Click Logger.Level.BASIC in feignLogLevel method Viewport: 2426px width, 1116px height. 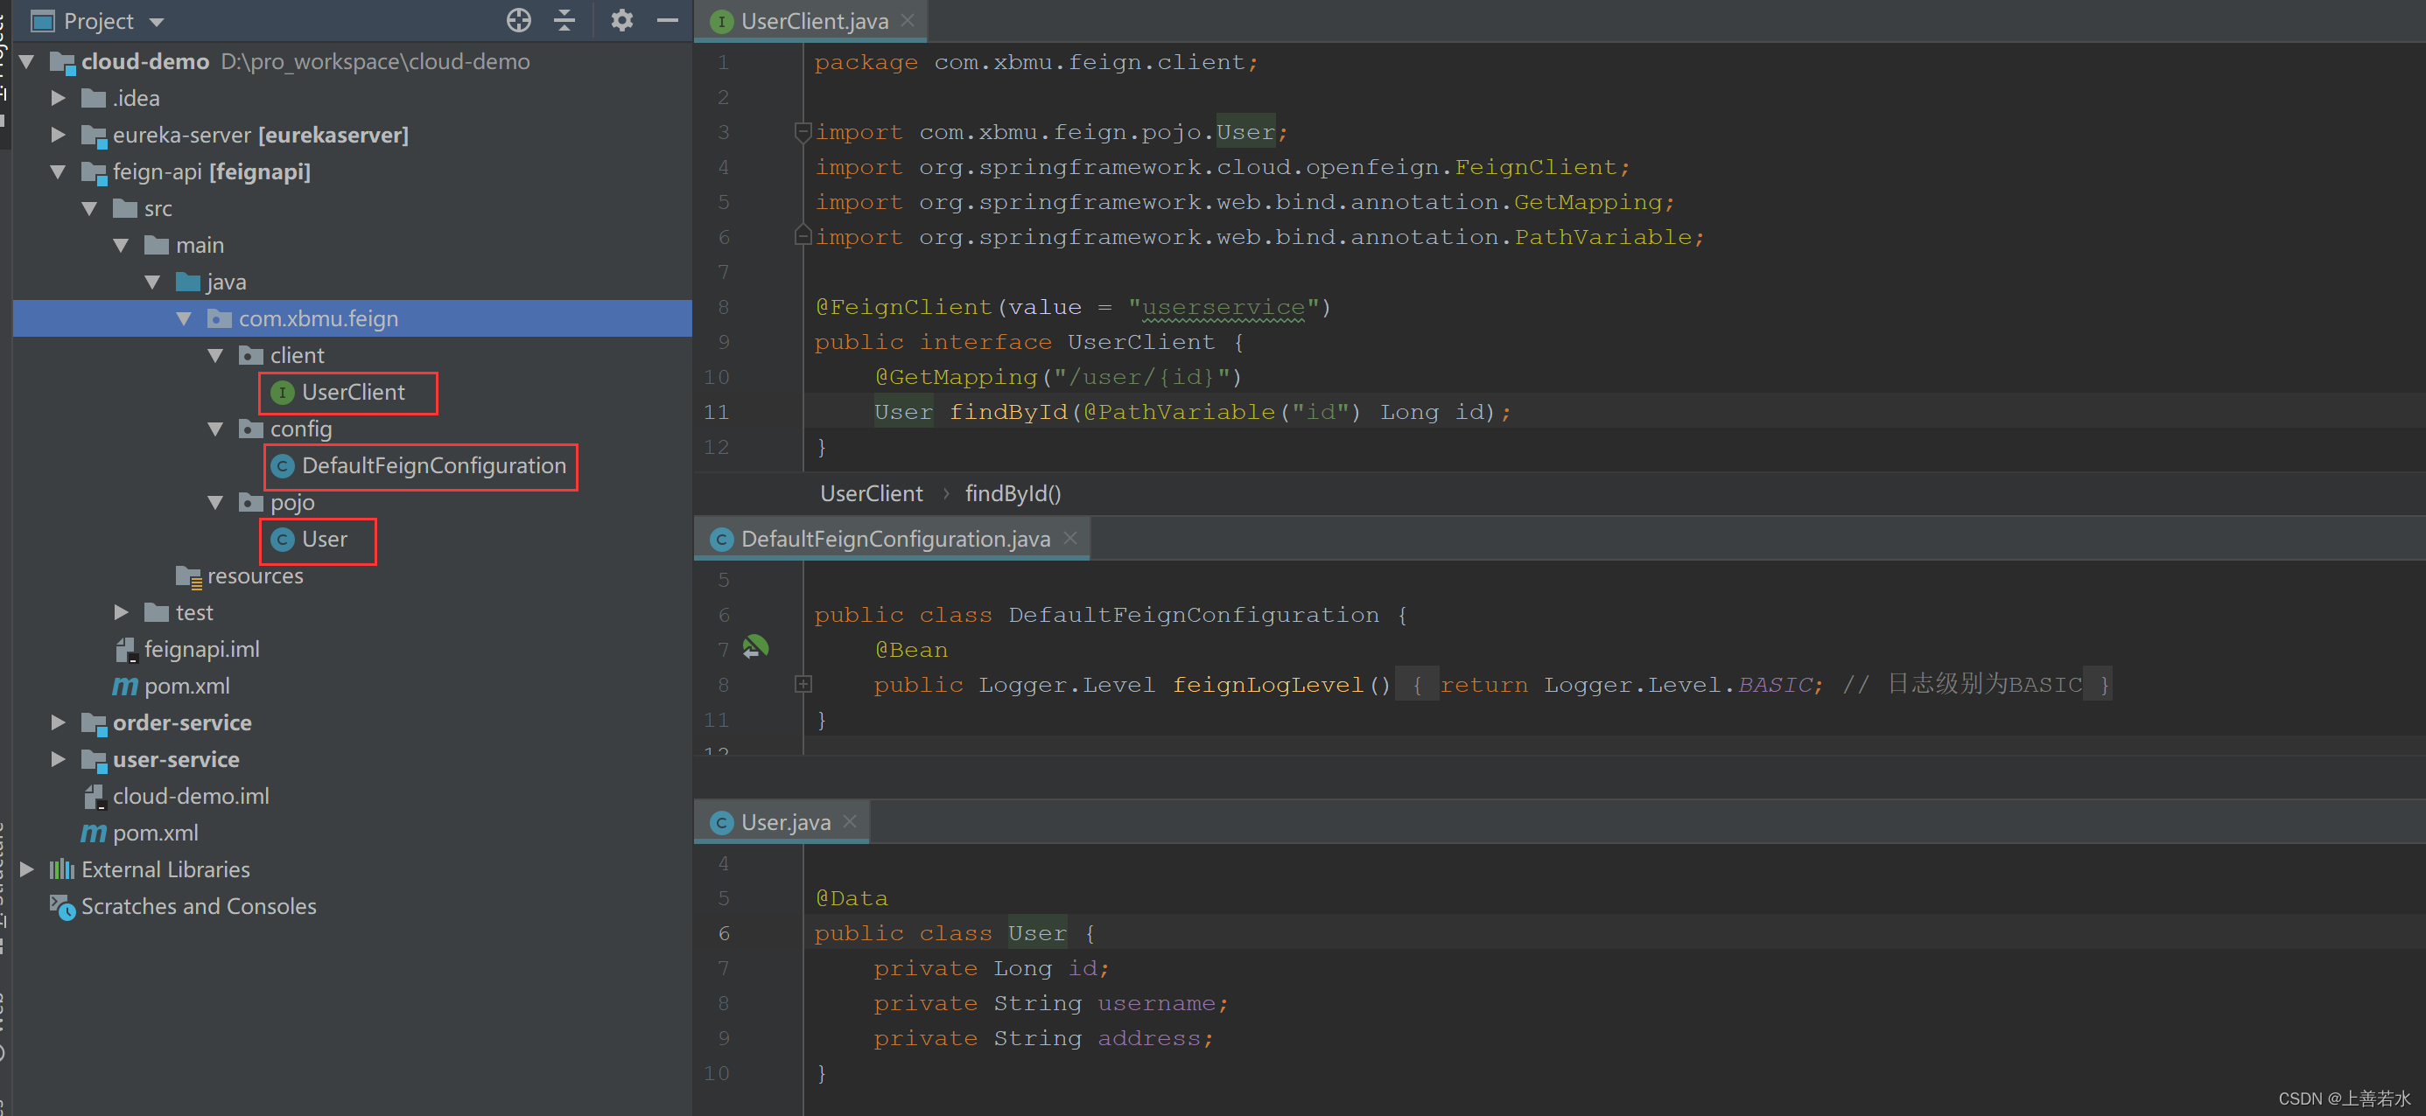pyautogui.click(x=1678, y=685)
